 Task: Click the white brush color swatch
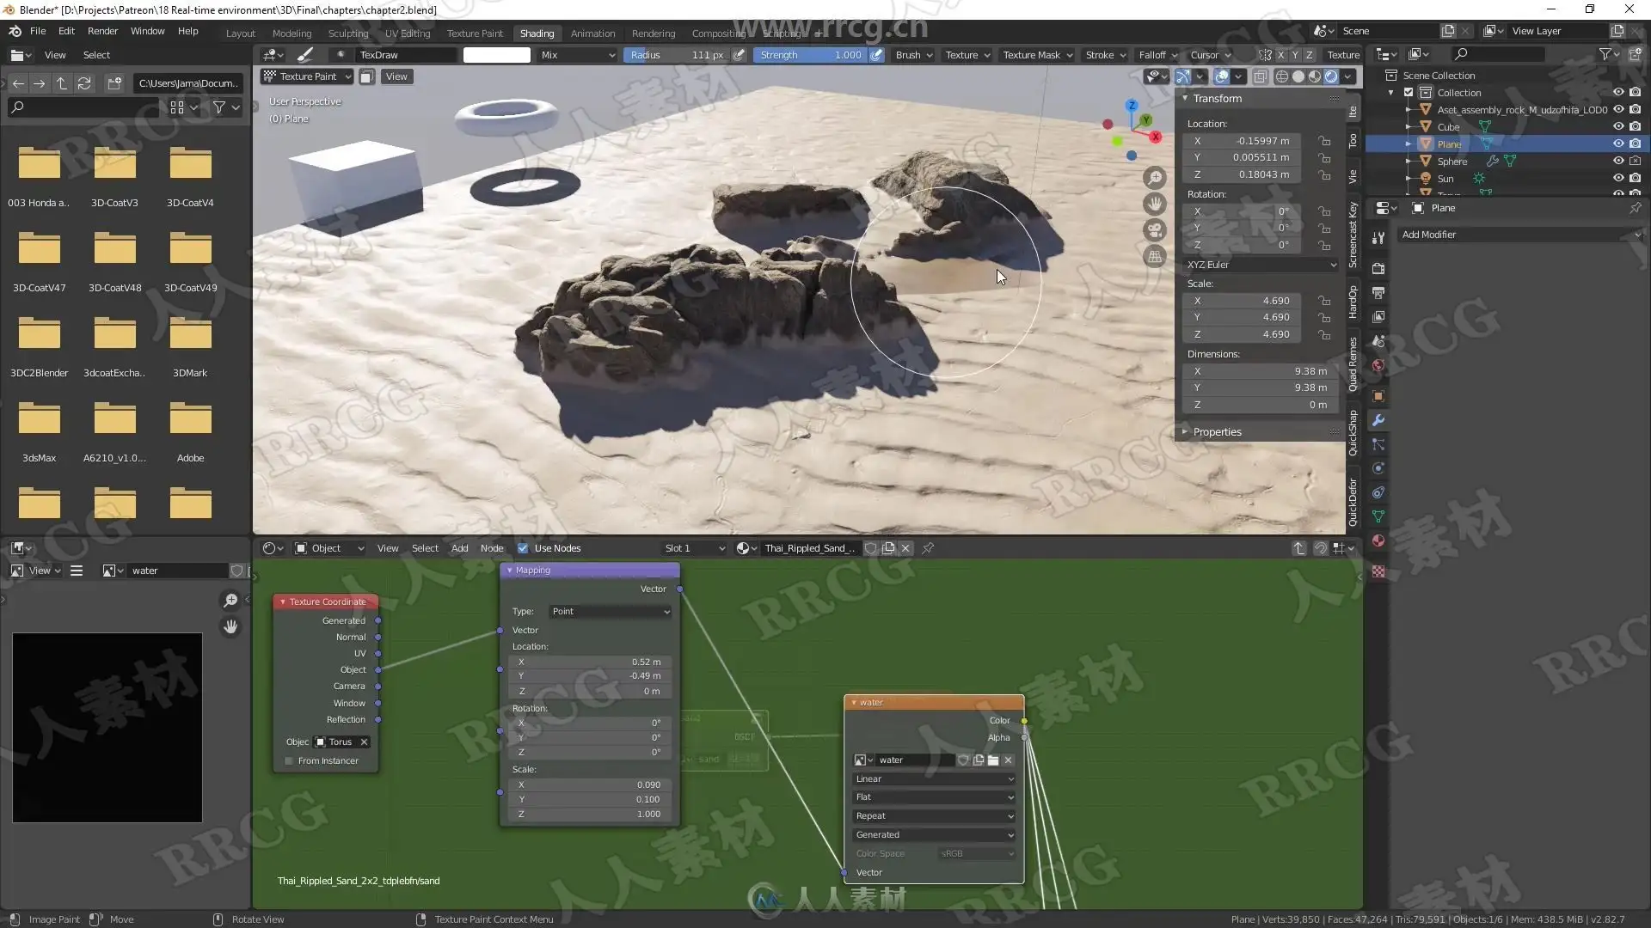pos(496,55)
